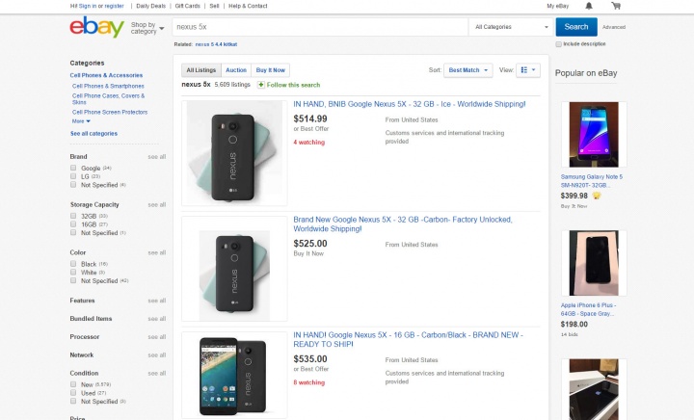Select the All Listings tab
The image size is (694, 420).
200,70
